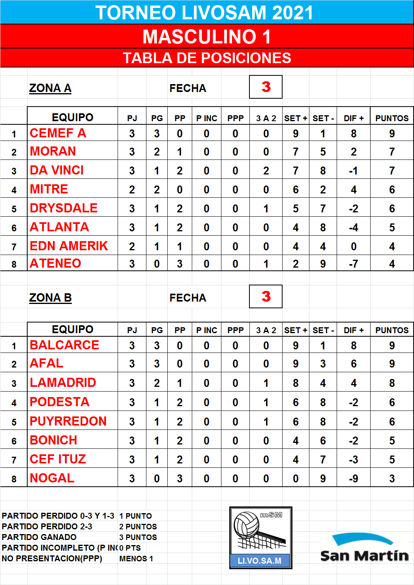Select the ZONA B heading
The width and height of the screenshot is (414, 585).
[x=50, y=298]
